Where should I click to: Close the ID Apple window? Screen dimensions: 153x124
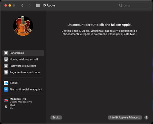(6, 5)
